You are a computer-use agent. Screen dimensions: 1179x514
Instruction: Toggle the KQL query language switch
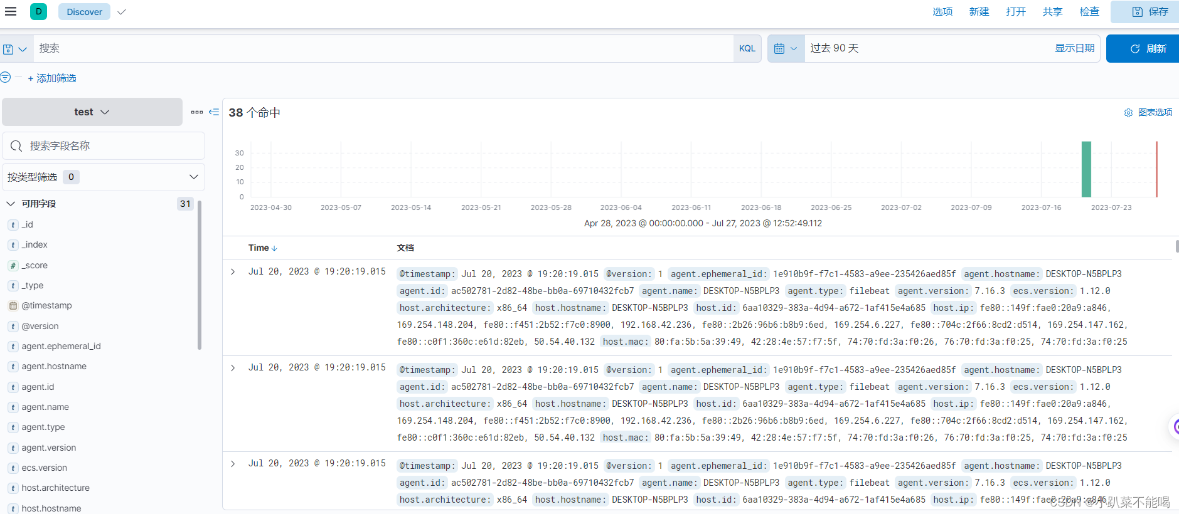point(747,48)
